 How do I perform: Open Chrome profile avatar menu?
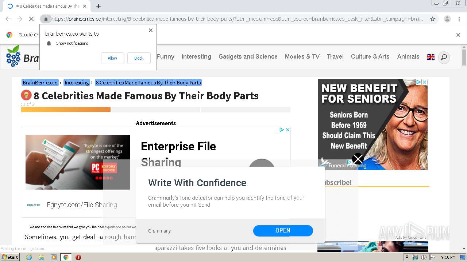pyautogui.click(x=447, y=19)
